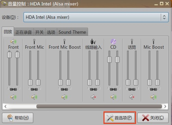The image size is (172, 125).
Task: Select the 开关 tab
Action: 39,32
